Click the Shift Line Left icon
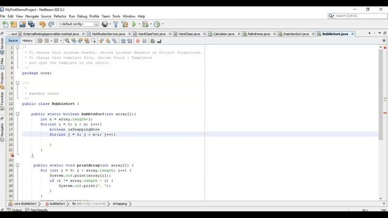 coord(123,41)
